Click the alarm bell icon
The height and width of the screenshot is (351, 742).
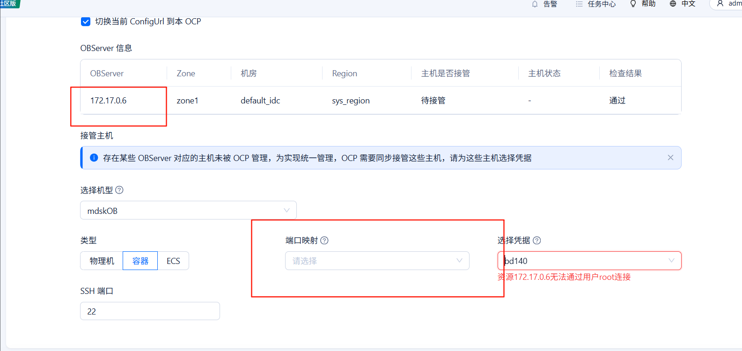coord(535,4)
